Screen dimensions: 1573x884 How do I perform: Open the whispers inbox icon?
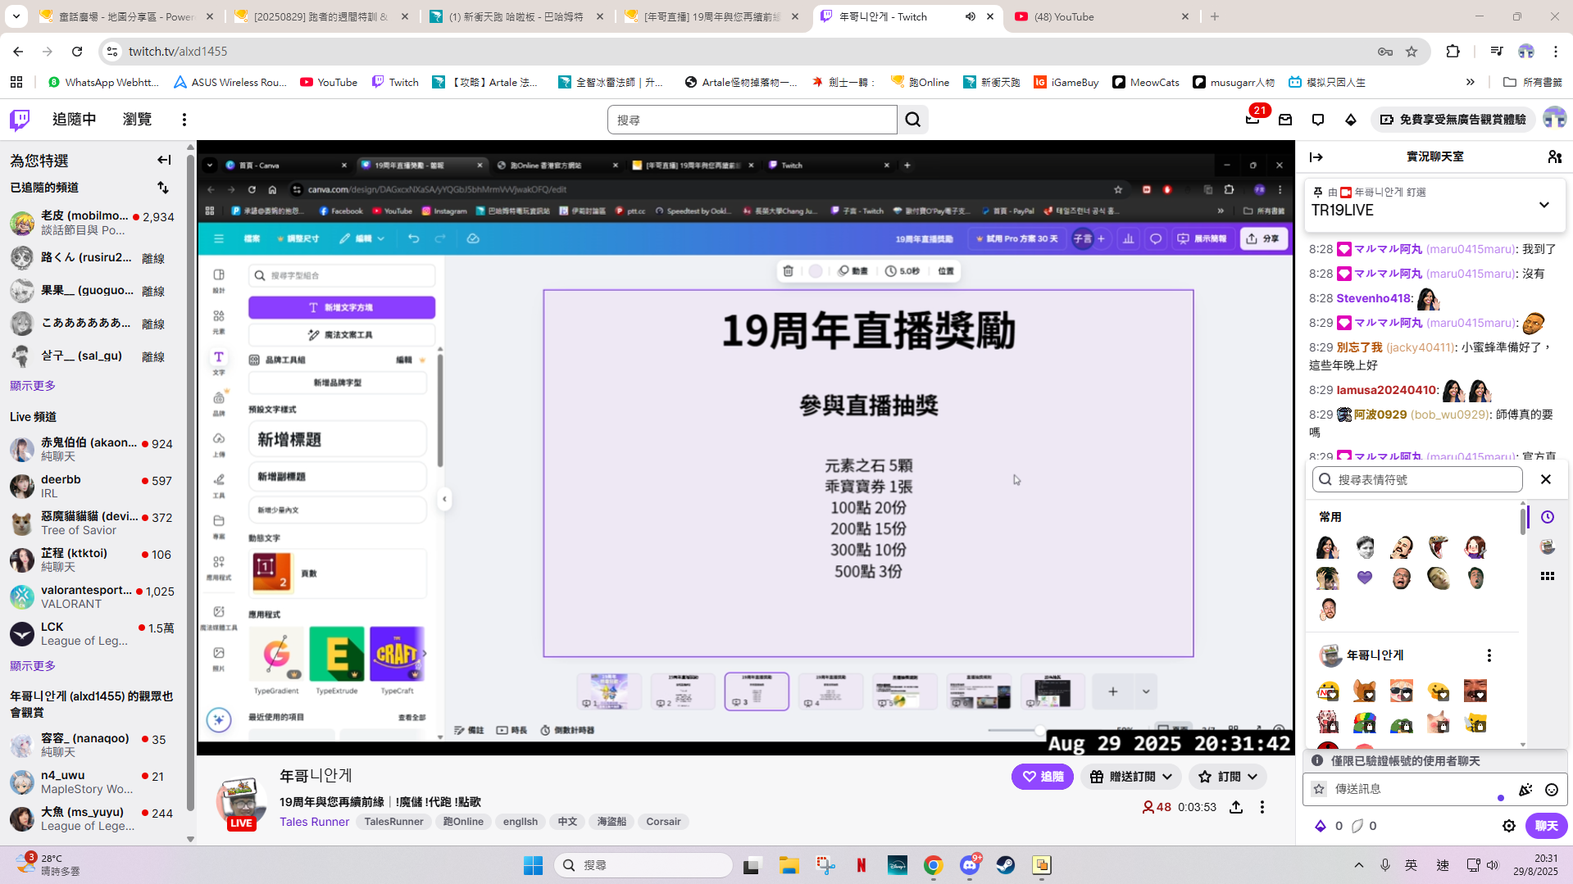(1317, 120)
